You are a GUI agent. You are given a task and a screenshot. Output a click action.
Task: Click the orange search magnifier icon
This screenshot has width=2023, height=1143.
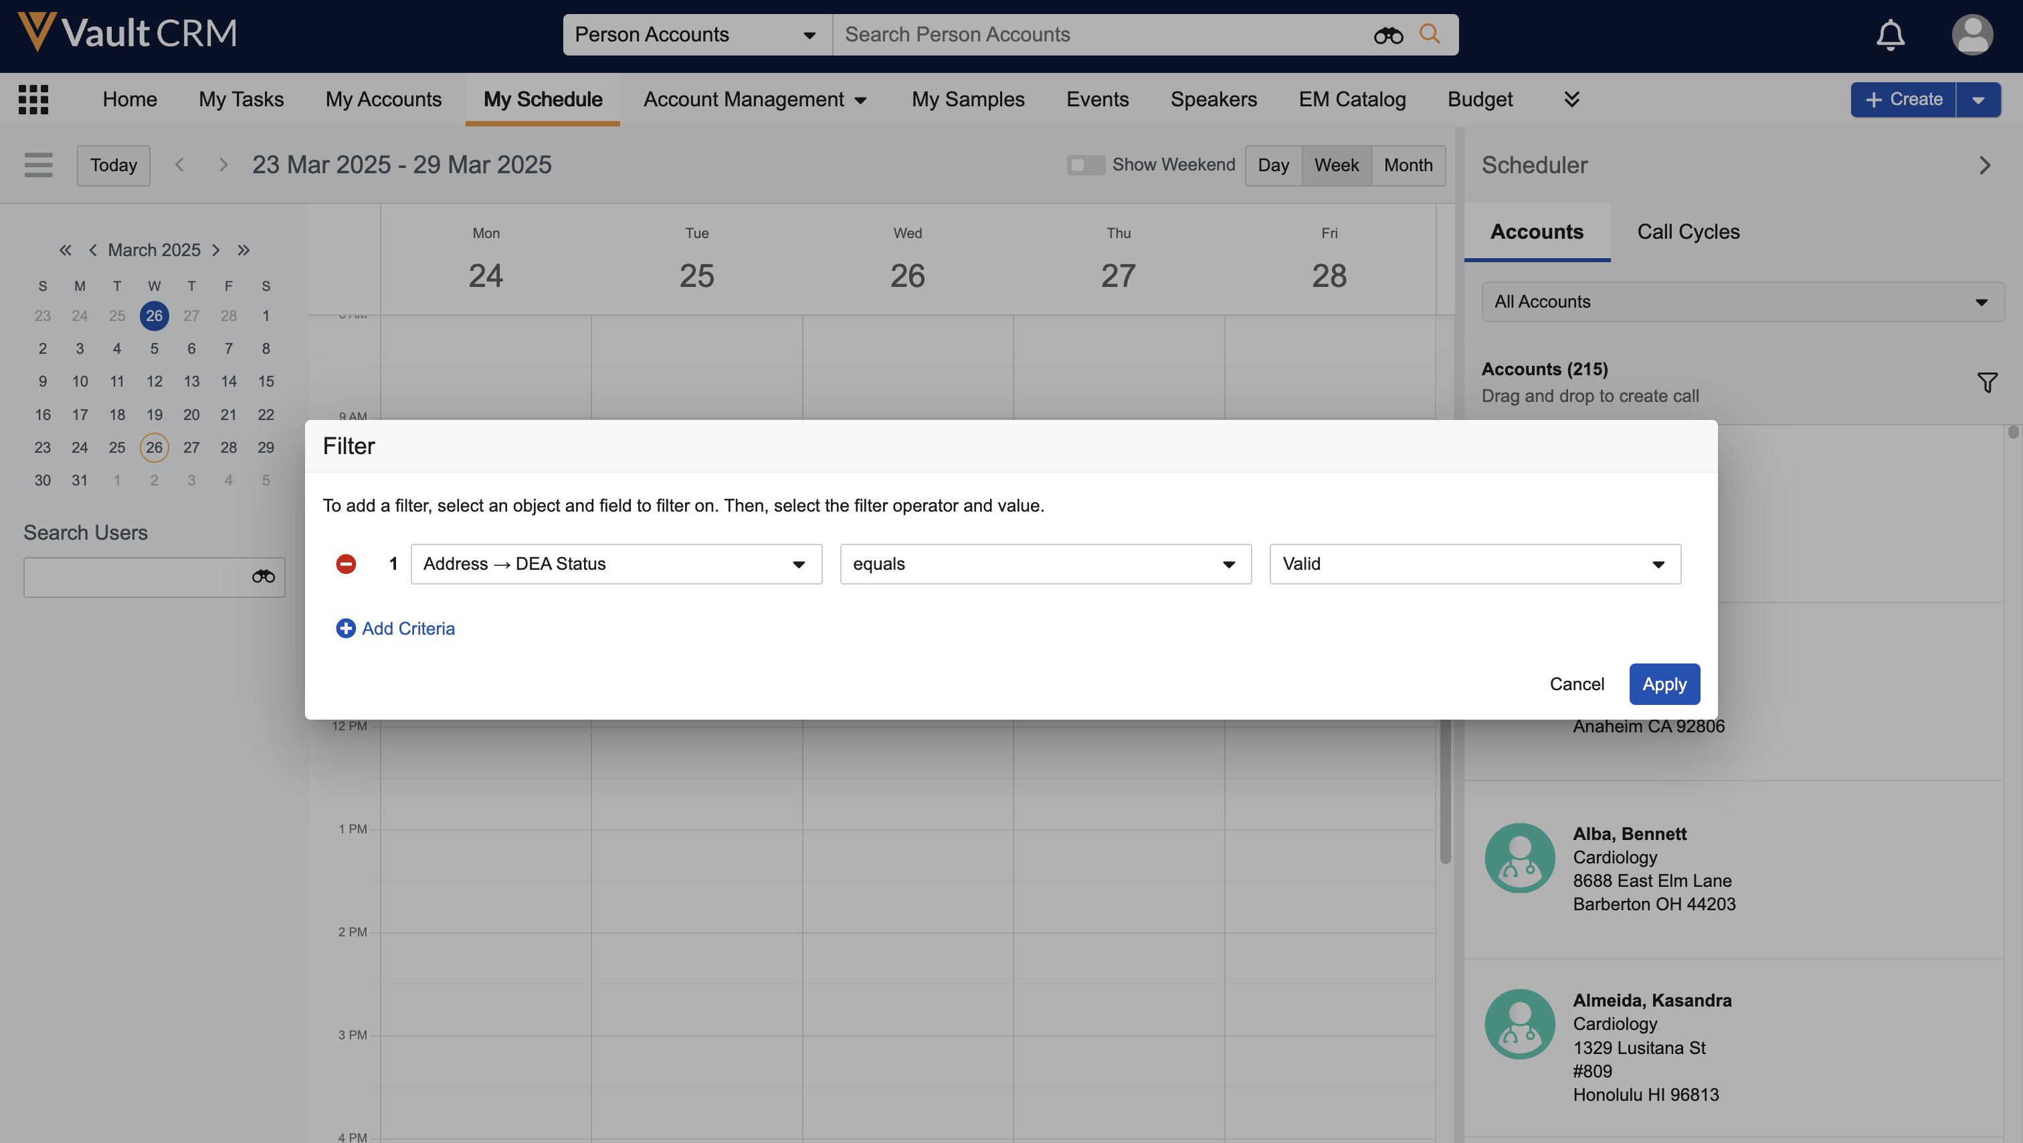(x=1430, y=35)
